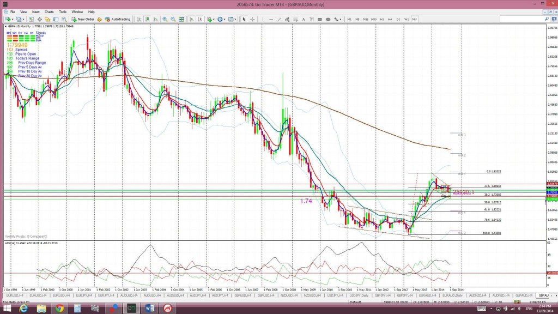Toggle the MN monthly timeframe
558x314 pixels.
tap(415, 19)
